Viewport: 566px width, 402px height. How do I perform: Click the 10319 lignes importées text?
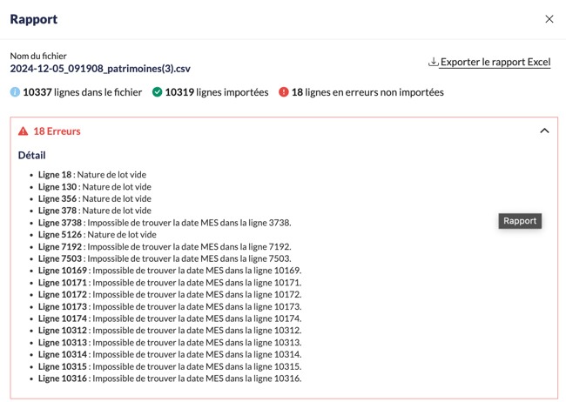pyautogui.click(x=216, y=92)
